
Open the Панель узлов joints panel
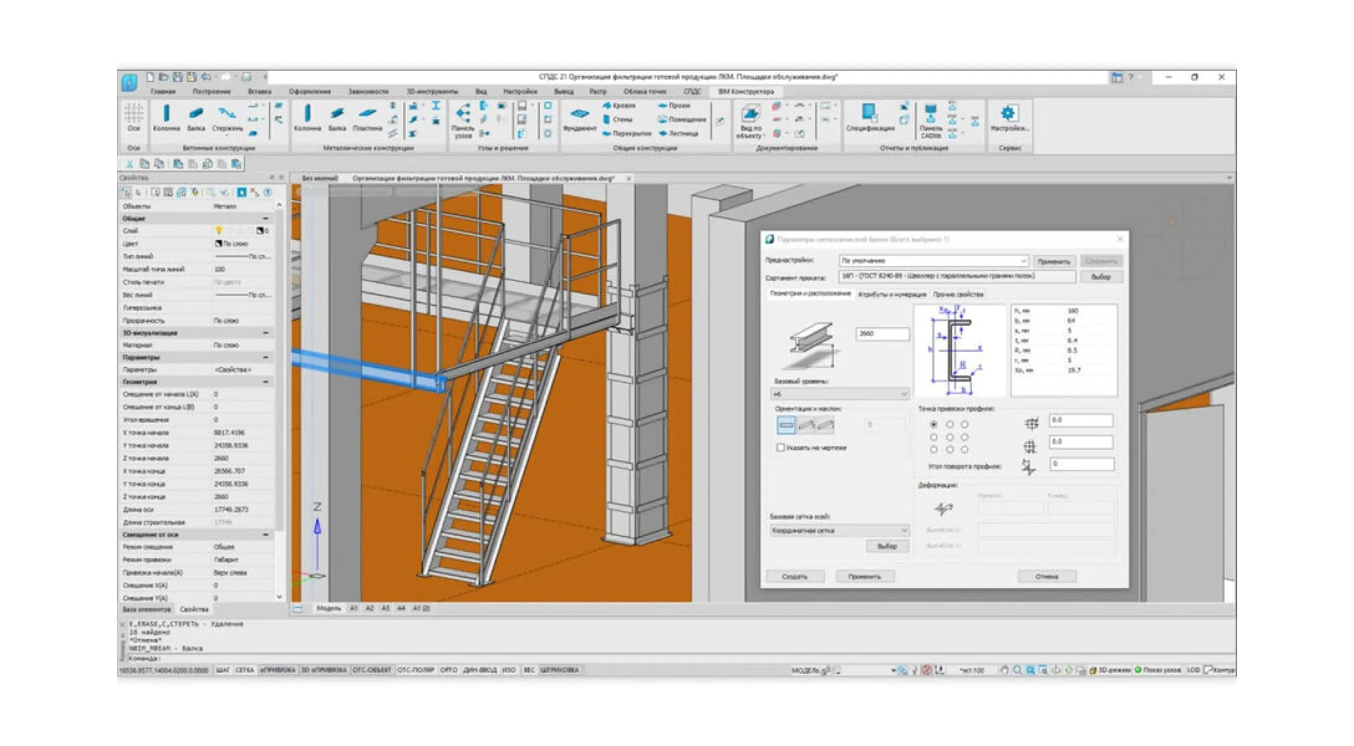click(463, 121)
